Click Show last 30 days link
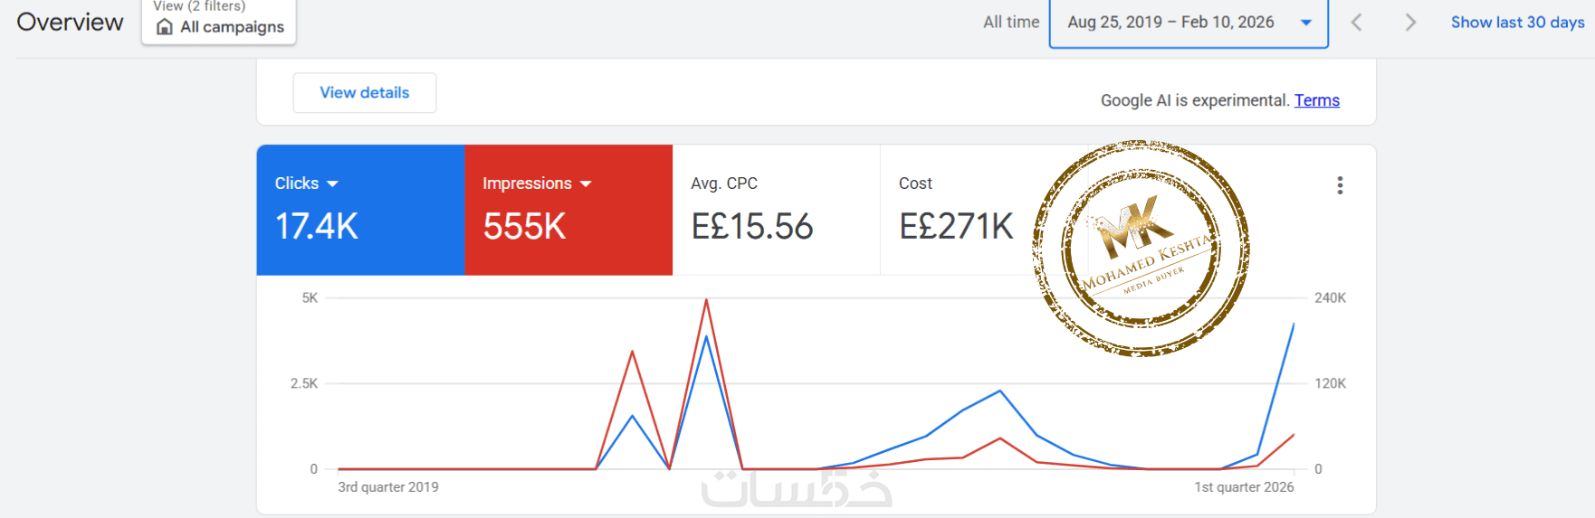Image resolution: width=1595 pixels, height=518 pixels. coord(1517,23)
